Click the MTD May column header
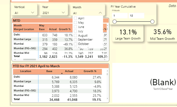 point(42,26)
